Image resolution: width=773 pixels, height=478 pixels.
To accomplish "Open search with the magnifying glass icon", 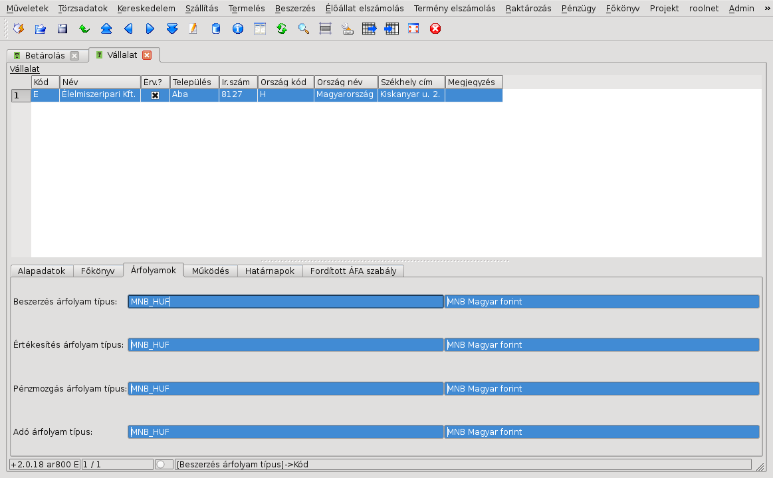I will point(304,29).
